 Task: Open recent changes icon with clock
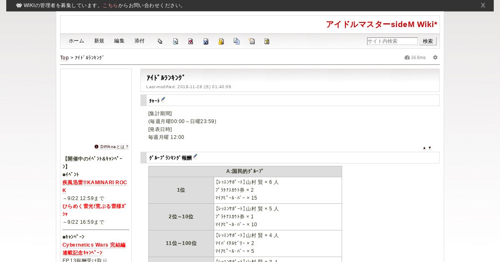click(175, 41)
